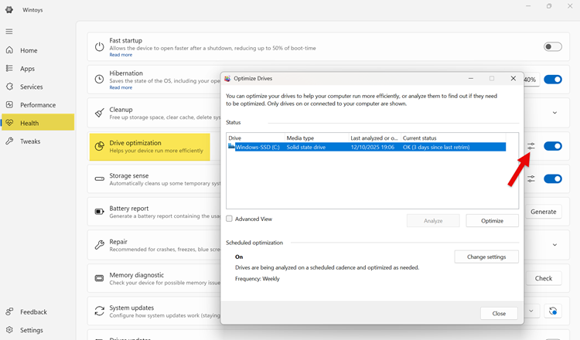Open Feedback from the sidebar
Image resolution: width=580 pixels, height=340 pixels.
click(32, 312)
